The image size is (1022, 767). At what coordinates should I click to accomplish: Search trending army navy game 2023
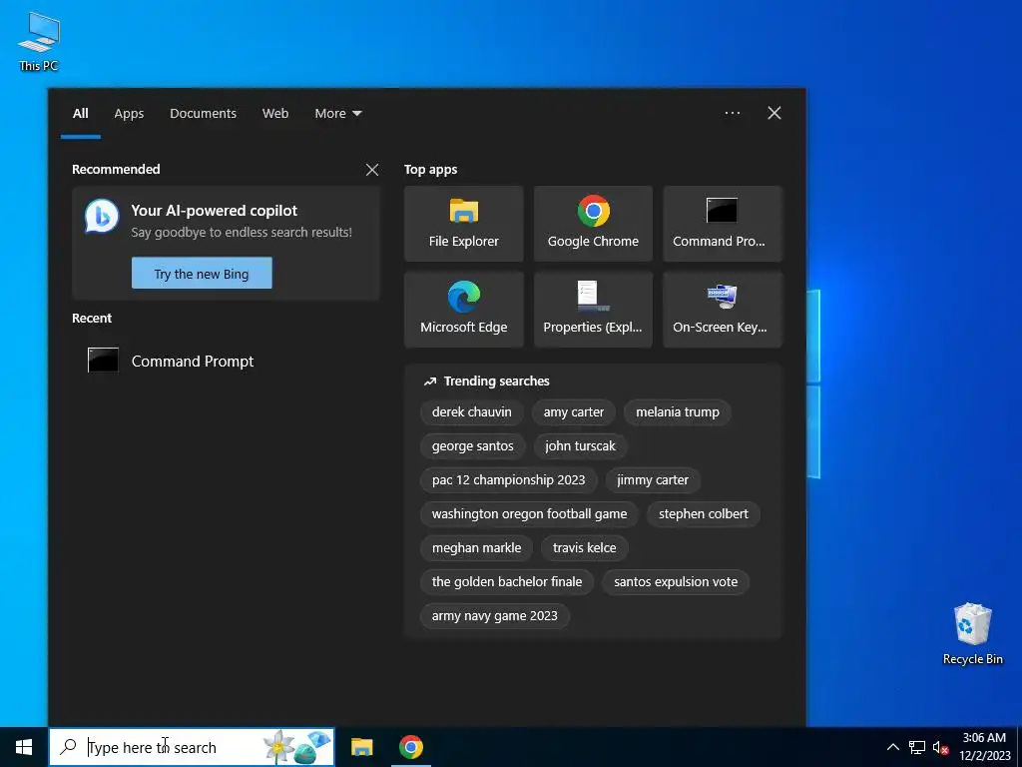coord(495,615)
